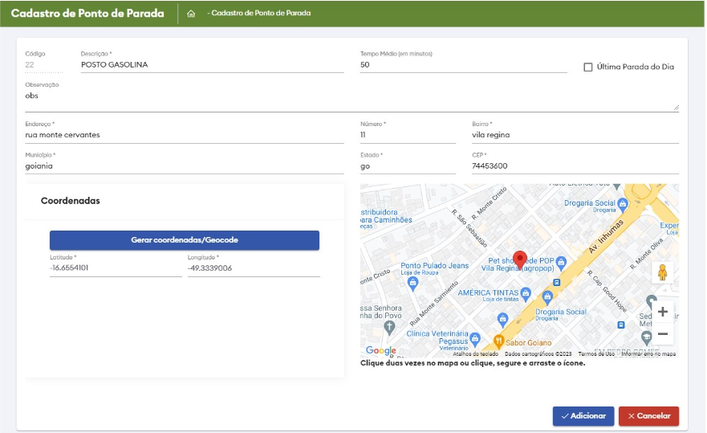The image size is (707, 433).
Task: Click the Descrição field with POSTO GASOLINA
Action: tap(212, 65)
